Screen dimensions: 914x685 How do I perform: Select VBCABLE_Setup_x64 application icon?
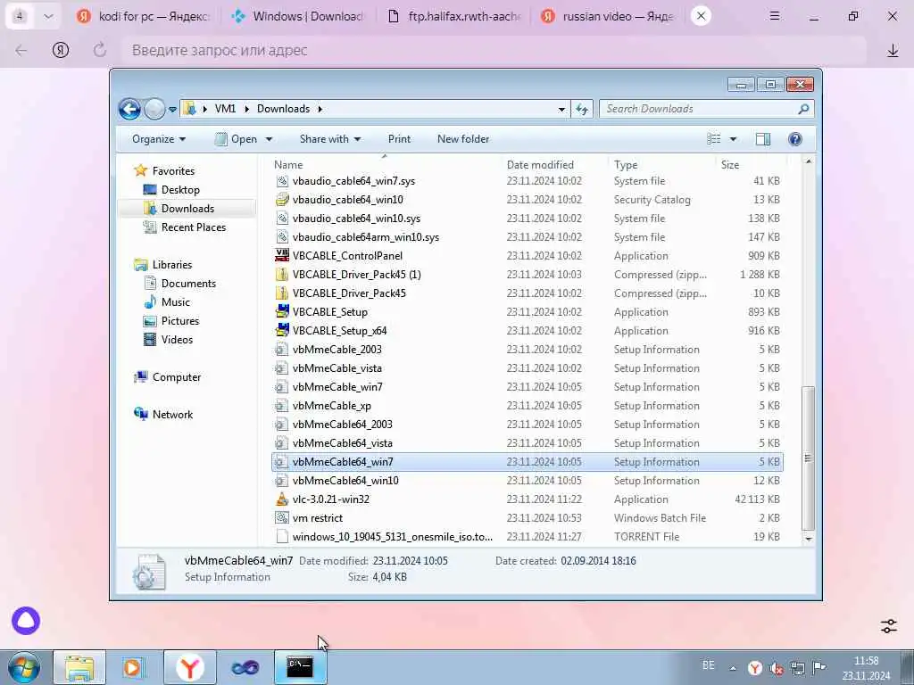coord(282,330)
